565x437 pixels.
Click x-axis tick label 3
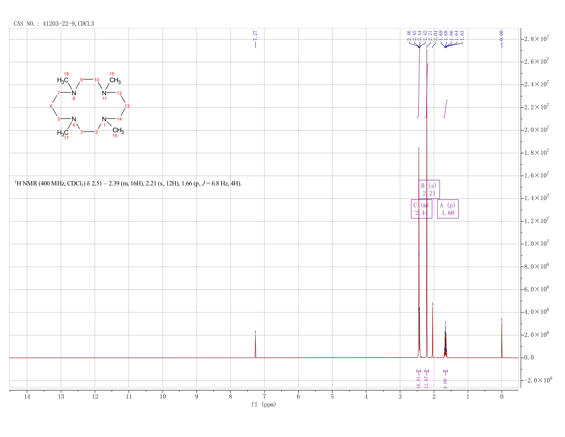[x=400, y=397]
